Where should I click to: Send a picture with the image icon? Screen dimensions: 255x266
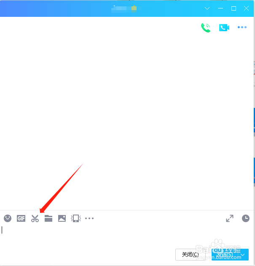click(x=62, y=218)
